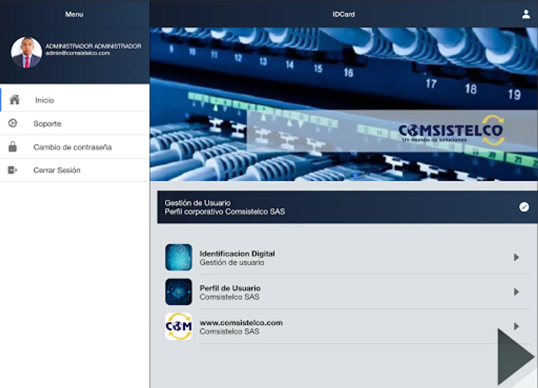Click the Perfil de Usuario icon
This screenshot has width=538, height=388.
coord(179,292)
